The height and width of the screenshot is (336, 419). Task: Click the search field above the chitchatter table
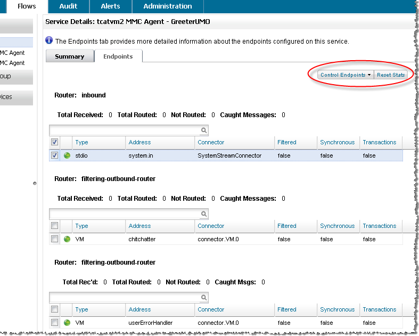click(128, 214)
